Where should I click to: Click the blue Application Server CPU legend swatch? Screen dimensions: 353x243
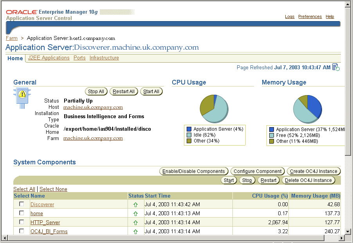pyautogui.click(x=189, y=129)
